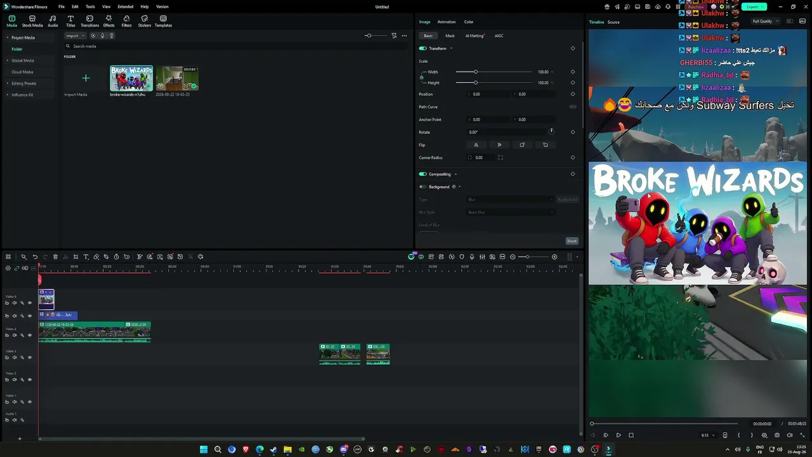Hide the Video 6 track
812x457 pixels.
click(29, 303)
